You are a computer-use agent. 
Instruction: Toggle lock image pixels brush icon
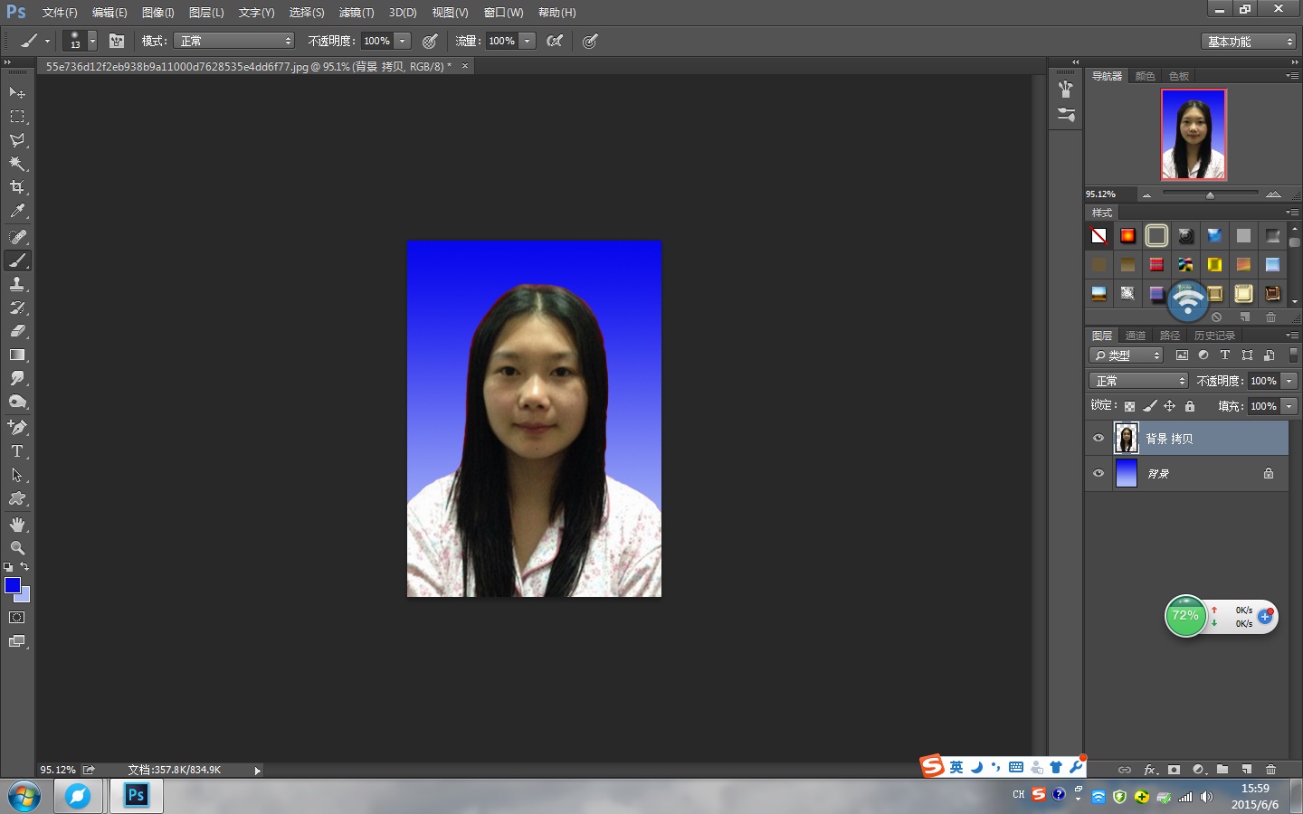[x=1150, y=406]
